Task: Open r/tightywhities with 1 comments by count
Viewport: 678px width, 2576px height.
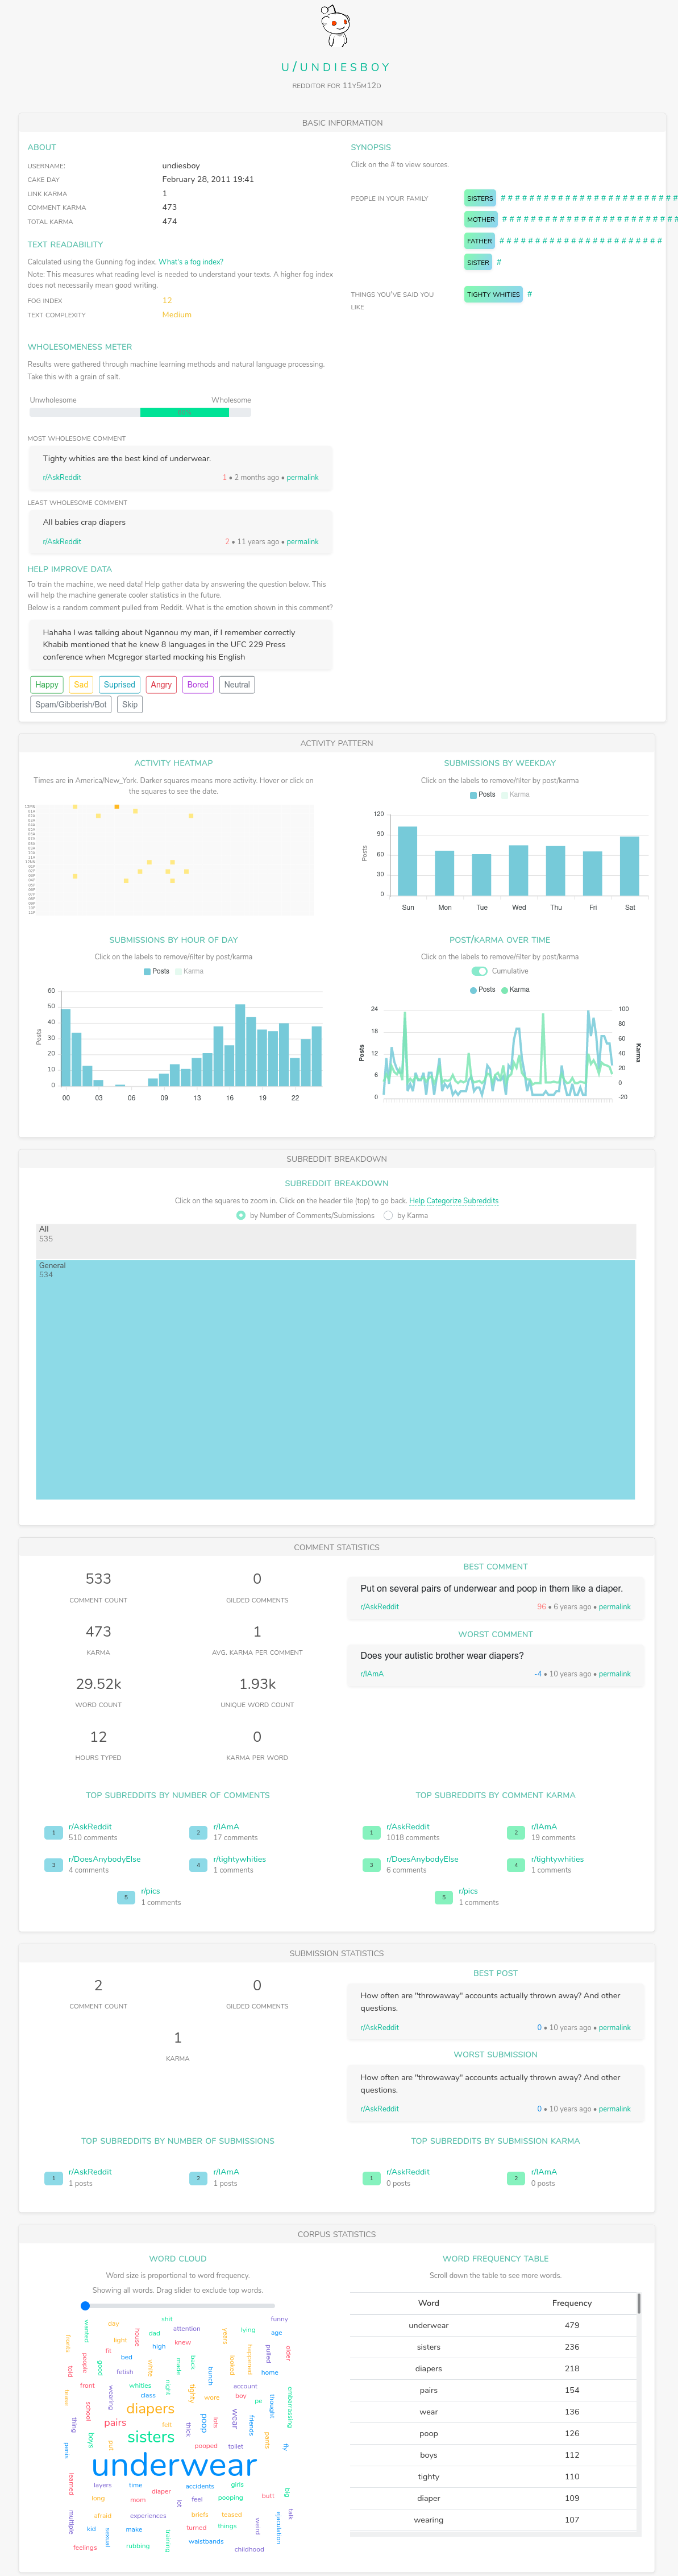Action: pos(240,1859)
